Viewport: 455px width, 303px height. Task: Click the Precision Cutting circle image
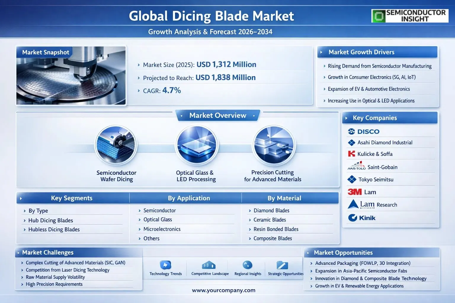(274, 146)
